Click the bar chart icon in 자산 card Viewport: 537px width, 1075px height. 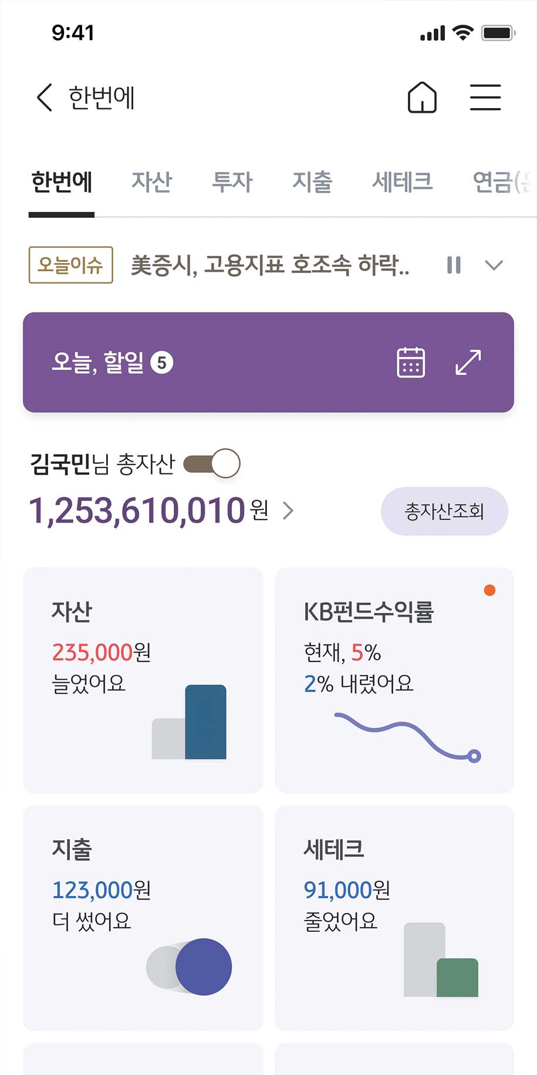[189, 723]
